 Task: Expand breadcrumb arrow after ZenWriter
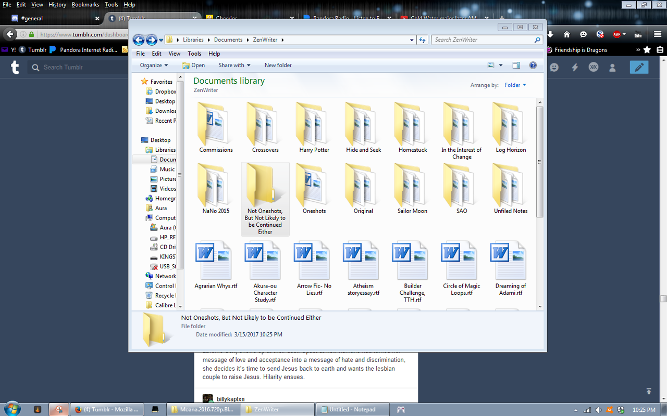click(282, 40)
